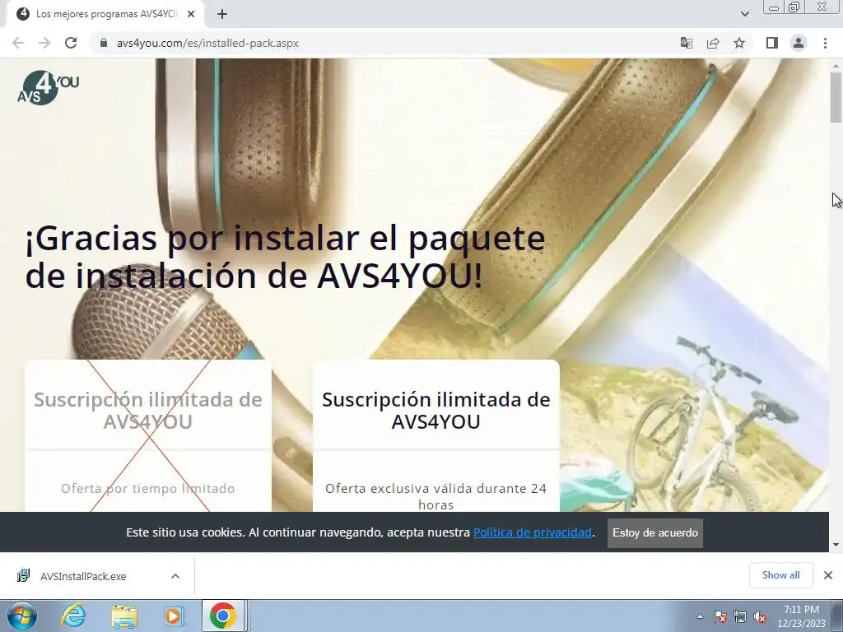Close the downloads bar
This screenshot has width=843, height=632.
(828, 575)
